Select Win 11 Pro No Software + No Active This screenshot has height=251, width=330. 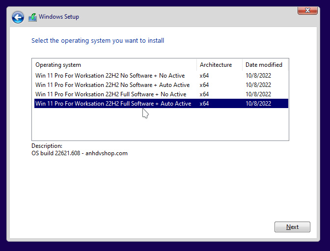click(110, 76)
